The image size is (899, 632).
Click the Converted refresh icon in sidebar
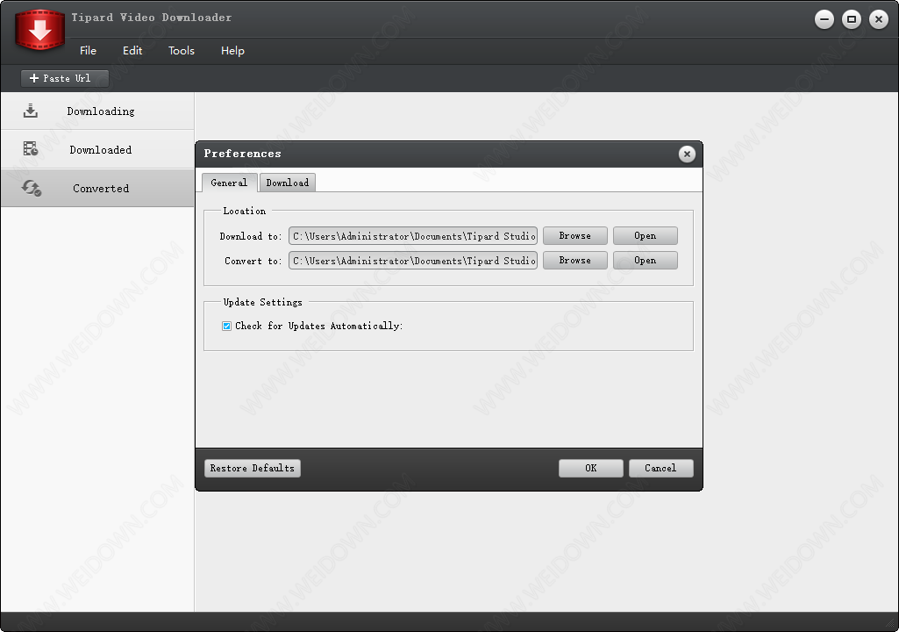31,188
